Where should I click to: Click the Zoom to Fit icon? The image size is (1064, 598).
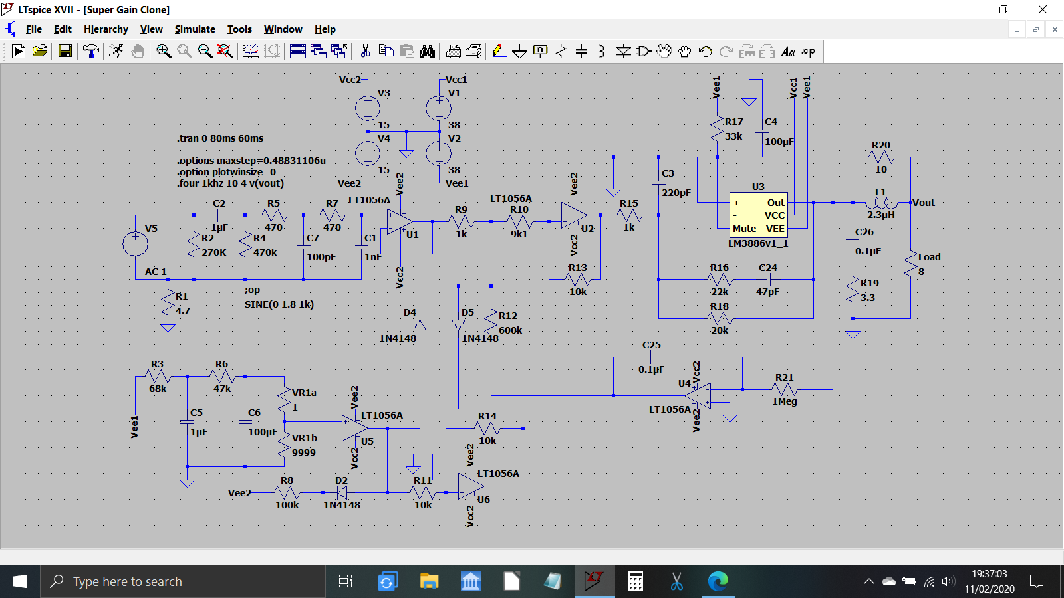[x=225, y=51]
